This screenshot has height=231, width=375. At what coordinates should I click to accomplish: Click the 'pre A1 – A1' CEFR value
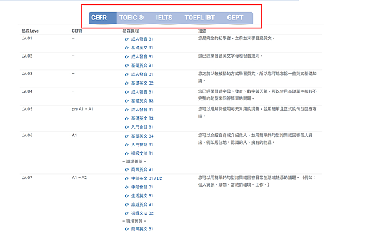coord(82,109)
